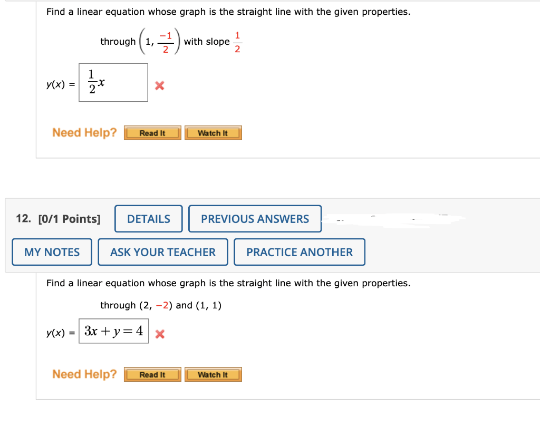Image resolution: width=540 pixels, height=426 pixels.
Task: Click the answer box containing 3x+y=4
Action: (x=114, y=331)
